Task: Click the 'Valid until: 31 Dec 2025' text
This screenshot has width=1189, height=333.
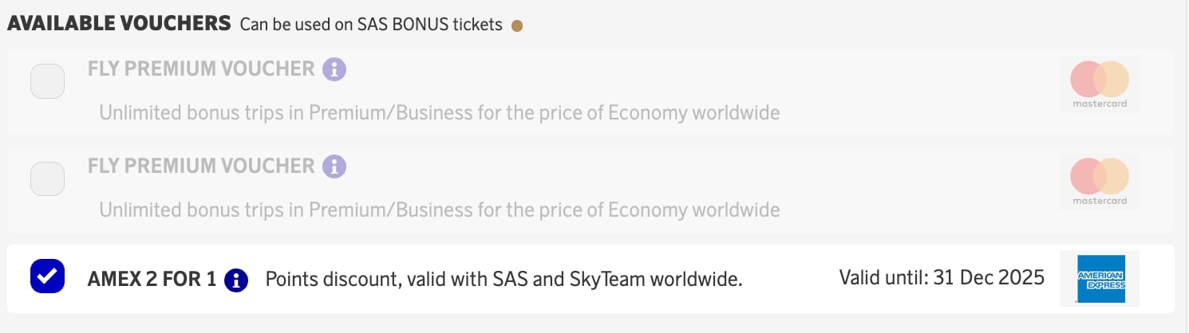Action: (942, 278)
